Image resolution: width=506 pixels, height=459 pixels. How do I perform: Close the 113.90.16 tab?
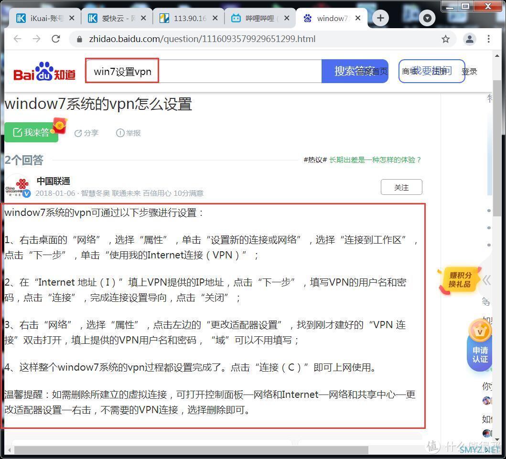click(x=215, y=18)
